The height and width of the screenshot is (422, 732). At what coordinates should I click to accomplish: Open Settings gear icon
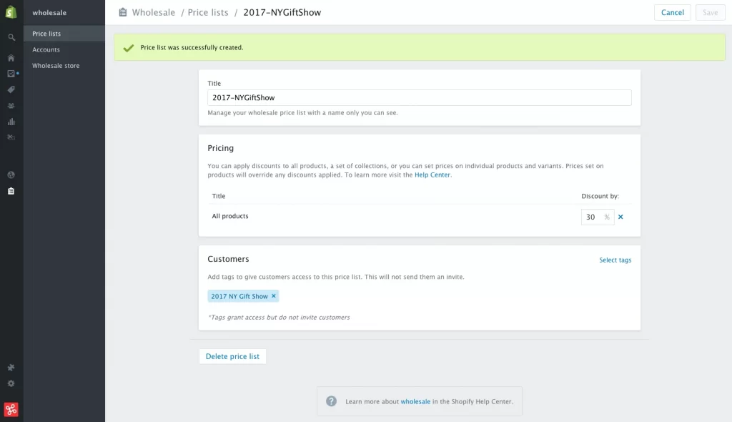click(11, 383)
